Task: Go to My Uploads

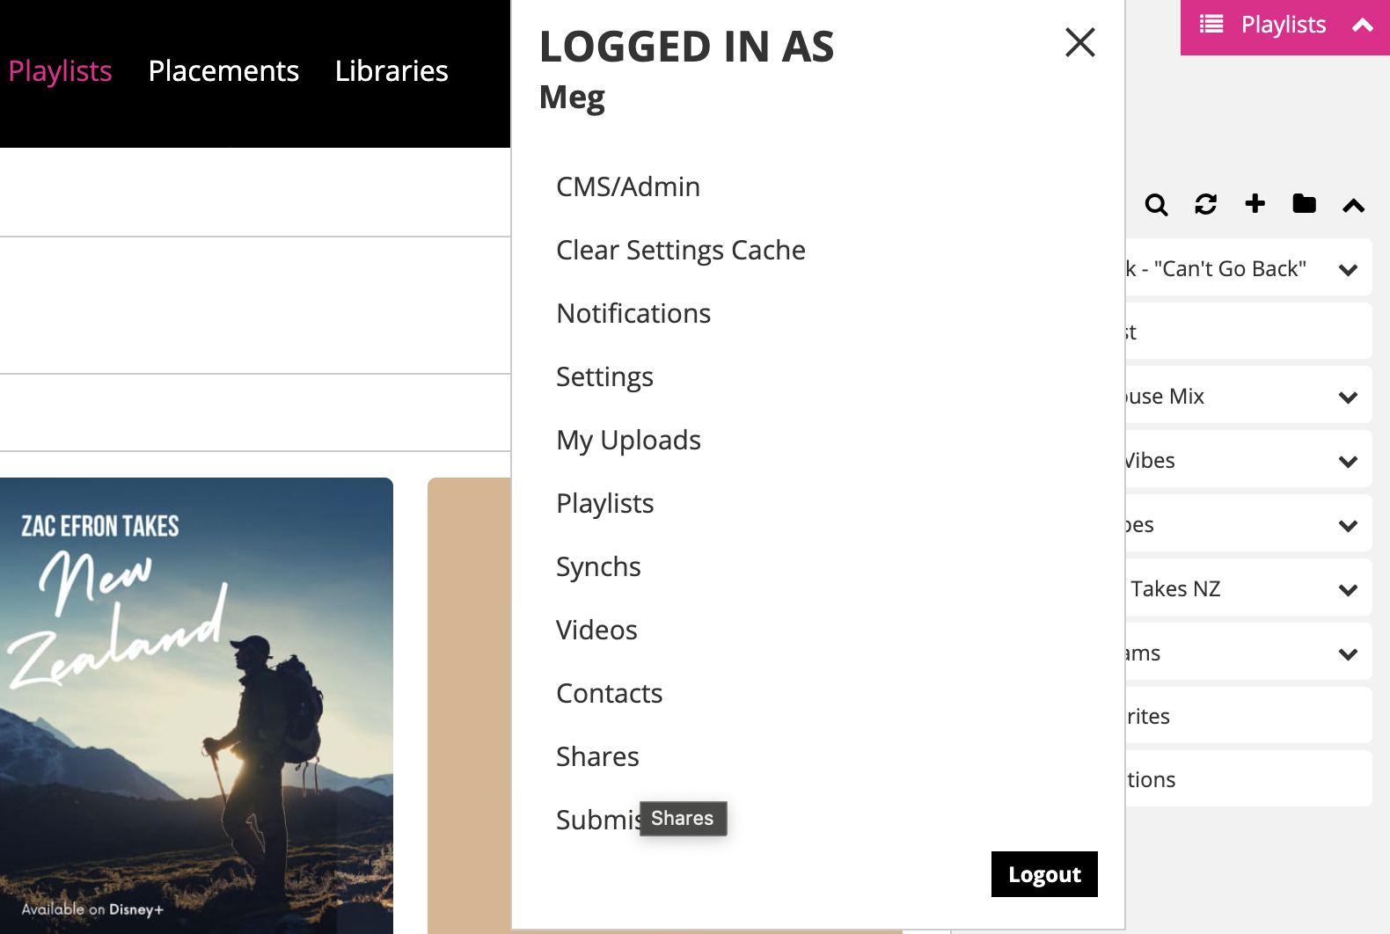Action: pos(628,441)
